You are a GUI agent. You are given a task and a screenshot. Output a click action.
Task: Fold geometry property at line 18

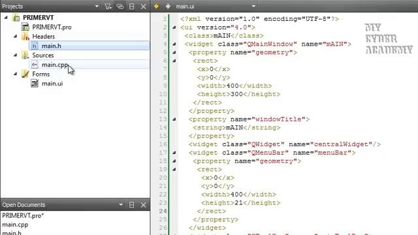[x=174, y=161]
